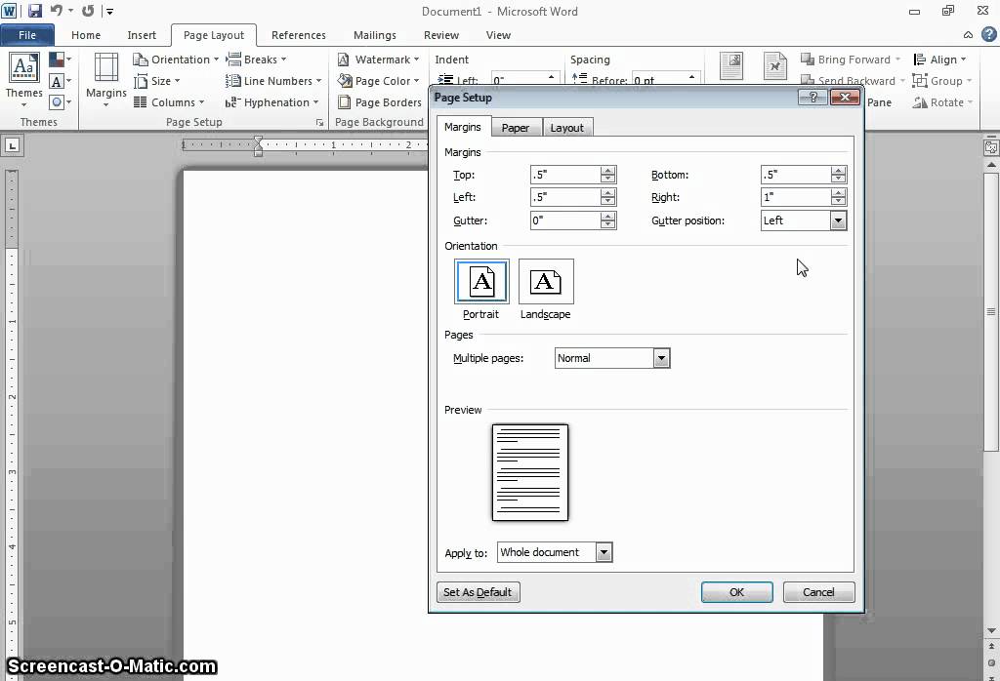This screenshot has width=1000, height=681.
Task: Toggle the ruler view button above the scrollbar
Action: pos(991,147)
